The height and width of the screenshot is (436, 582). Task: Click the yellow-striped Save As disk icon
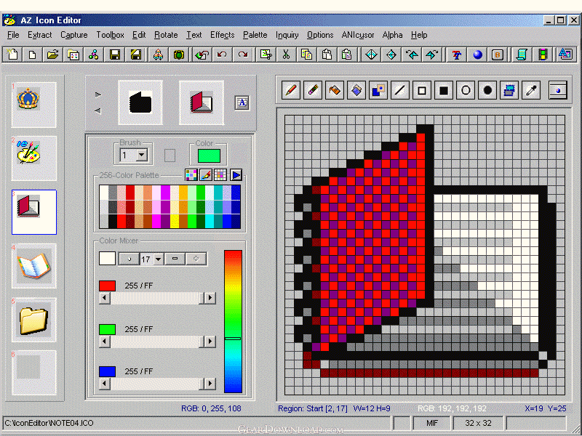[135, 54]
